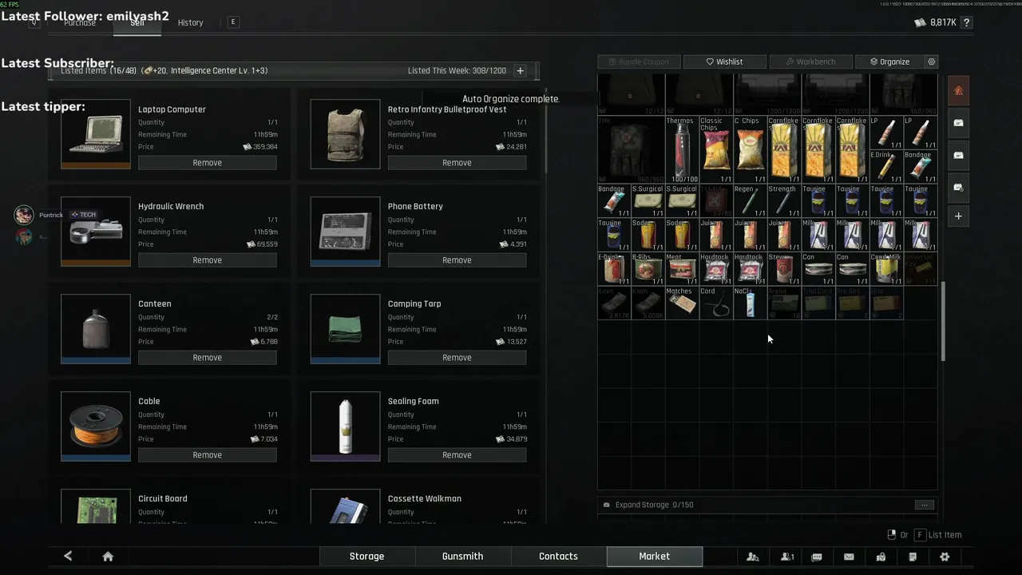This screenshot has width=1022, height=575.
Task: Go back with the arrow icon
Action: coord(68,557)
